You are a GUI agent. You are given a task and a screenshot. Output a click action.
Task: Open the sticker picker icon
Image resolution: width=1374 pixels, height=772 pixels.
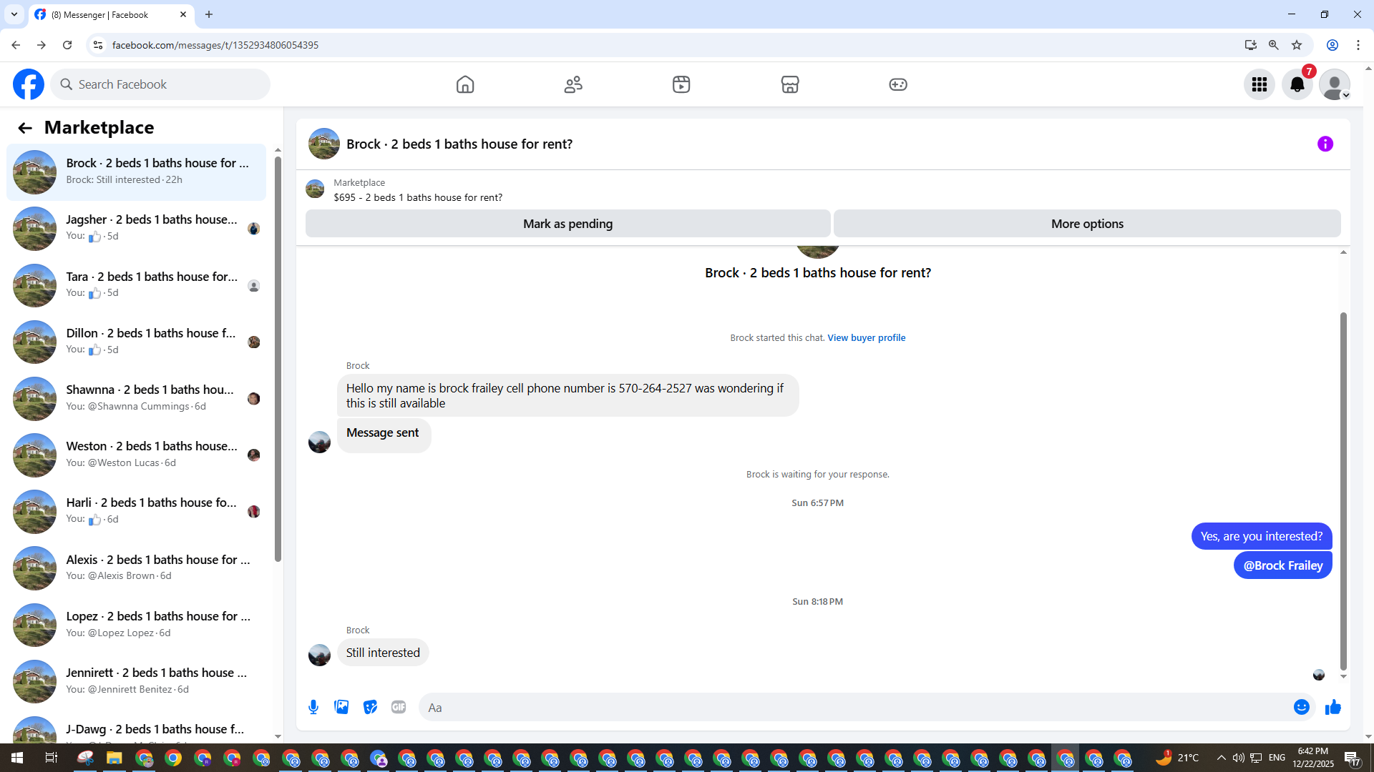370,708
